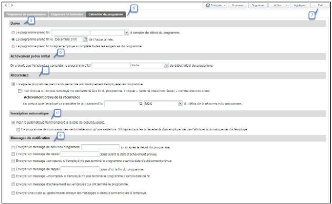Click the Supprimer button
The width and height of the screenshot is (332, 204).
coord(258,5)
